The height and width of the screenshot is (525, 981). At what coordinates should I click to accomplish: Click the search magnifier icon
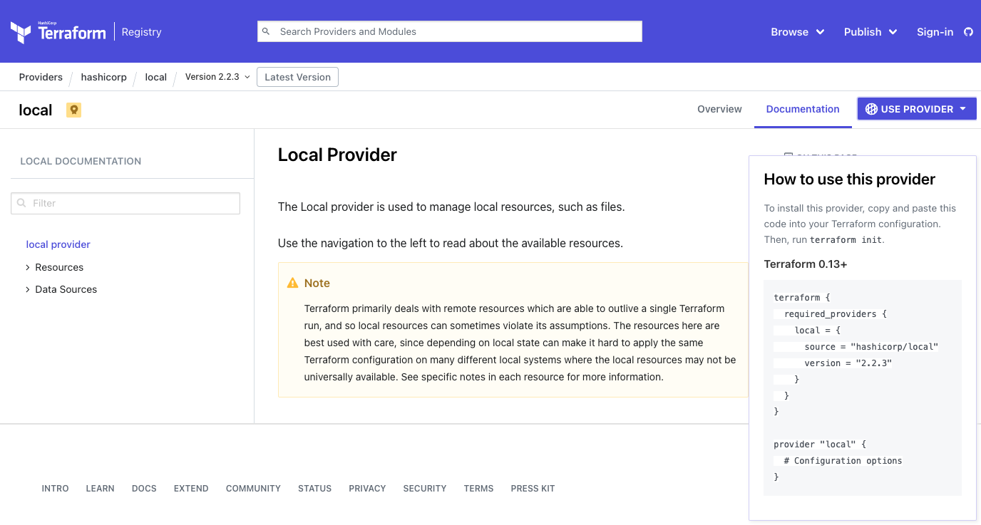coord(266,31)
